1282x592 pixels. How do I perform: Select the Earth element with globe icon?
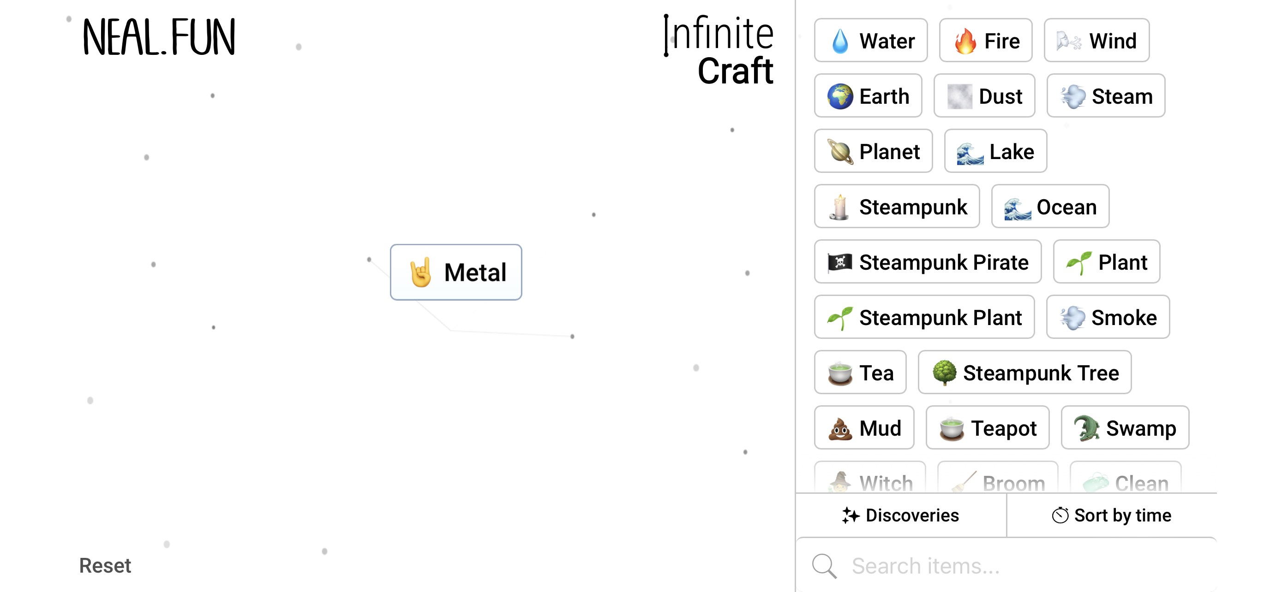click(868, 96)
